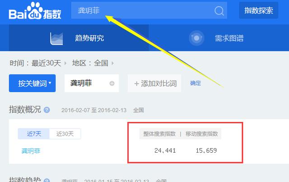Click the 全国 label beside the overview date range
The image size is (289, 182).
[139, 110]
